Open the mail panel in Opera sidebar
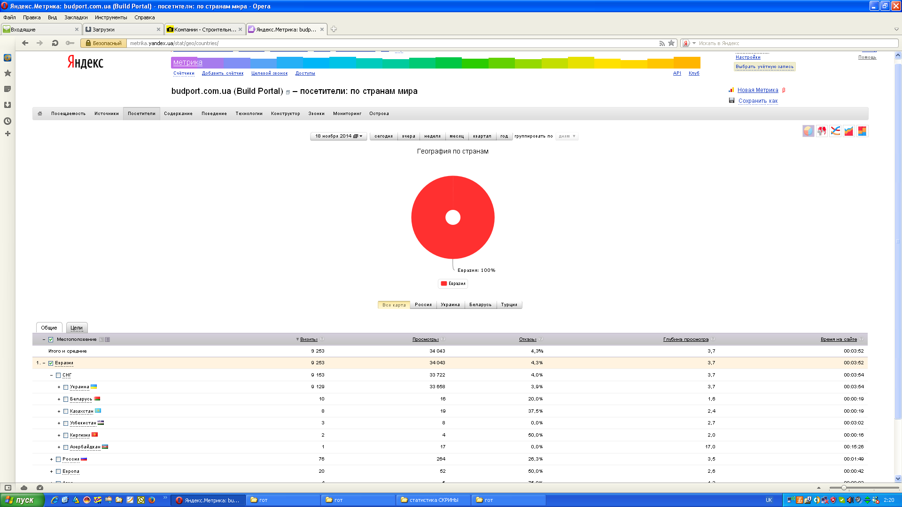 pyautogui.click(x=8, y=58)
